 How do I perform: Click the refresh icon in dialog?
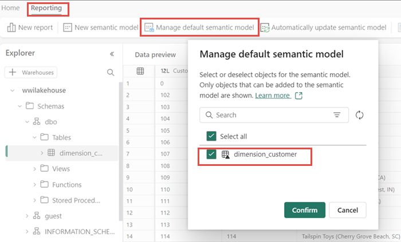360,115
